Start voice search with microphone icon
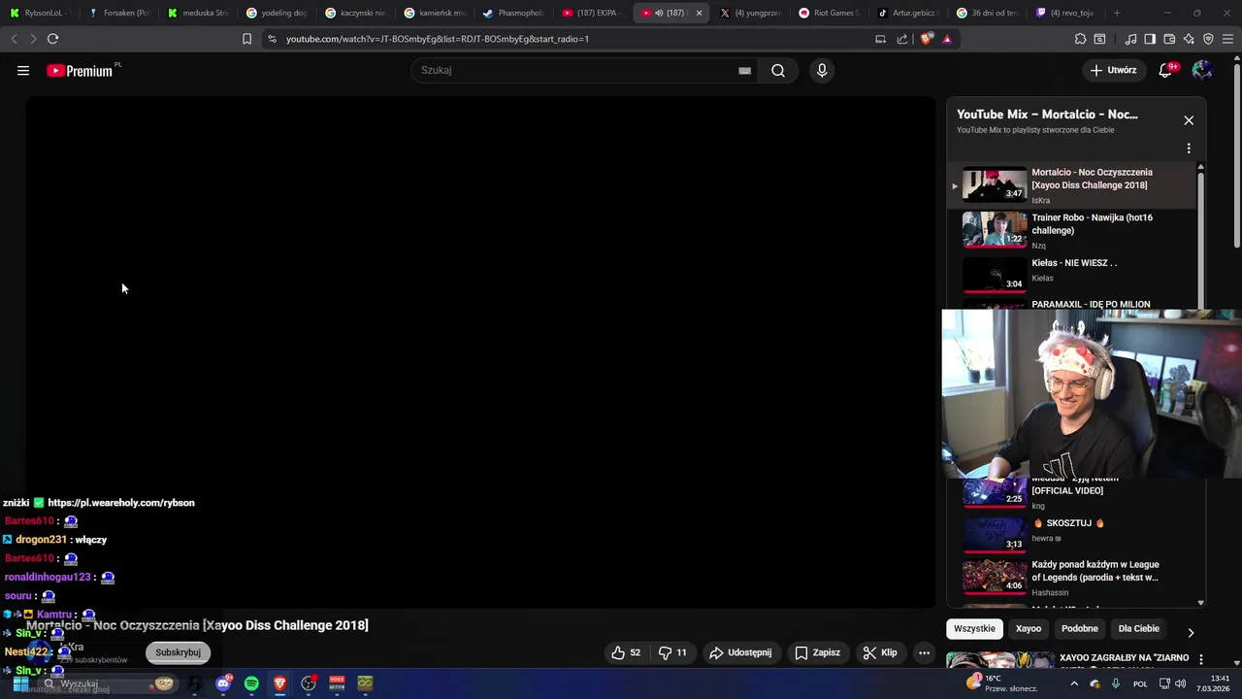Viewport: 1242px width, 699px height. (822, 70)
